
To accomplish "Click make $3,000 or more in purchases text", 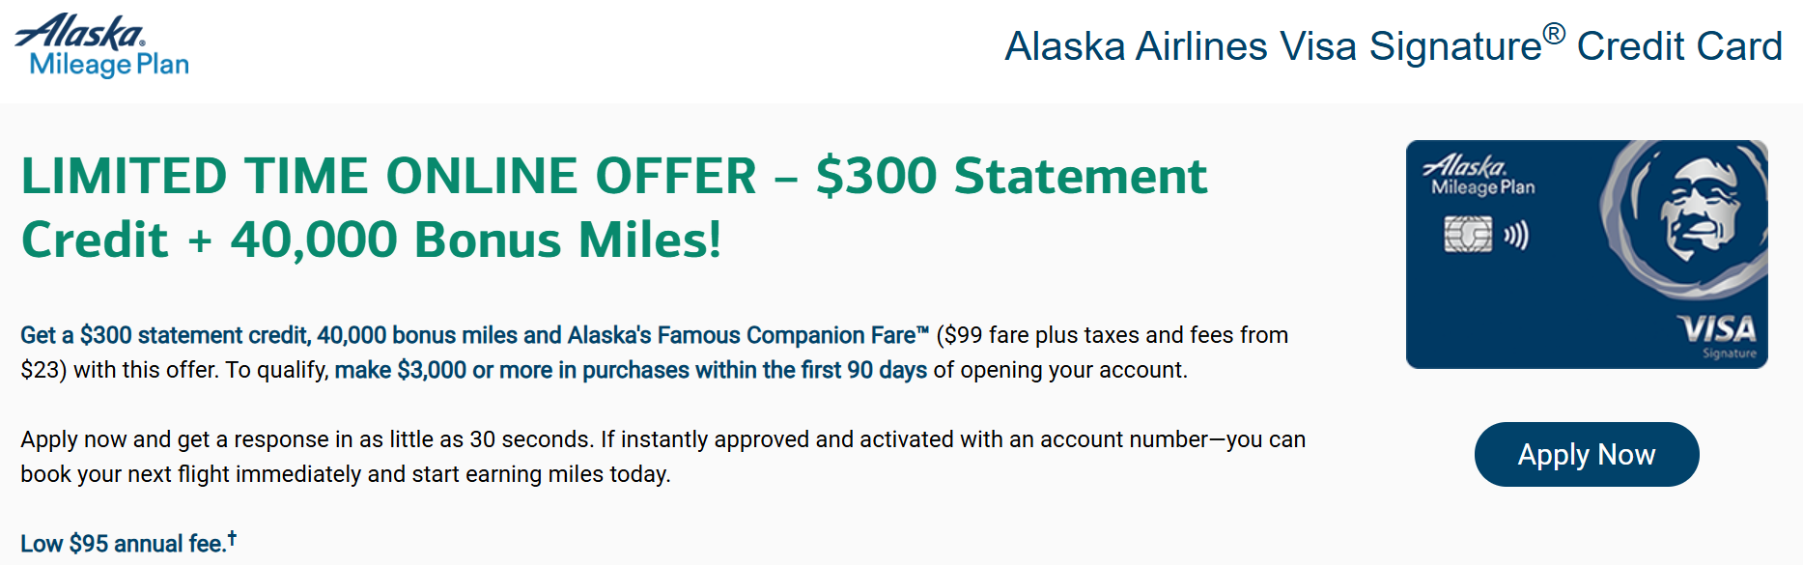I will [512, 370].
